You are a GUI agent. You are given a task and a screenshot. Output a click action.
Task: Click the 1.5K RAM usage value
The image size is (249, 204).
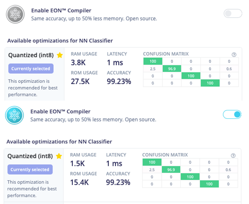[77, 164]
